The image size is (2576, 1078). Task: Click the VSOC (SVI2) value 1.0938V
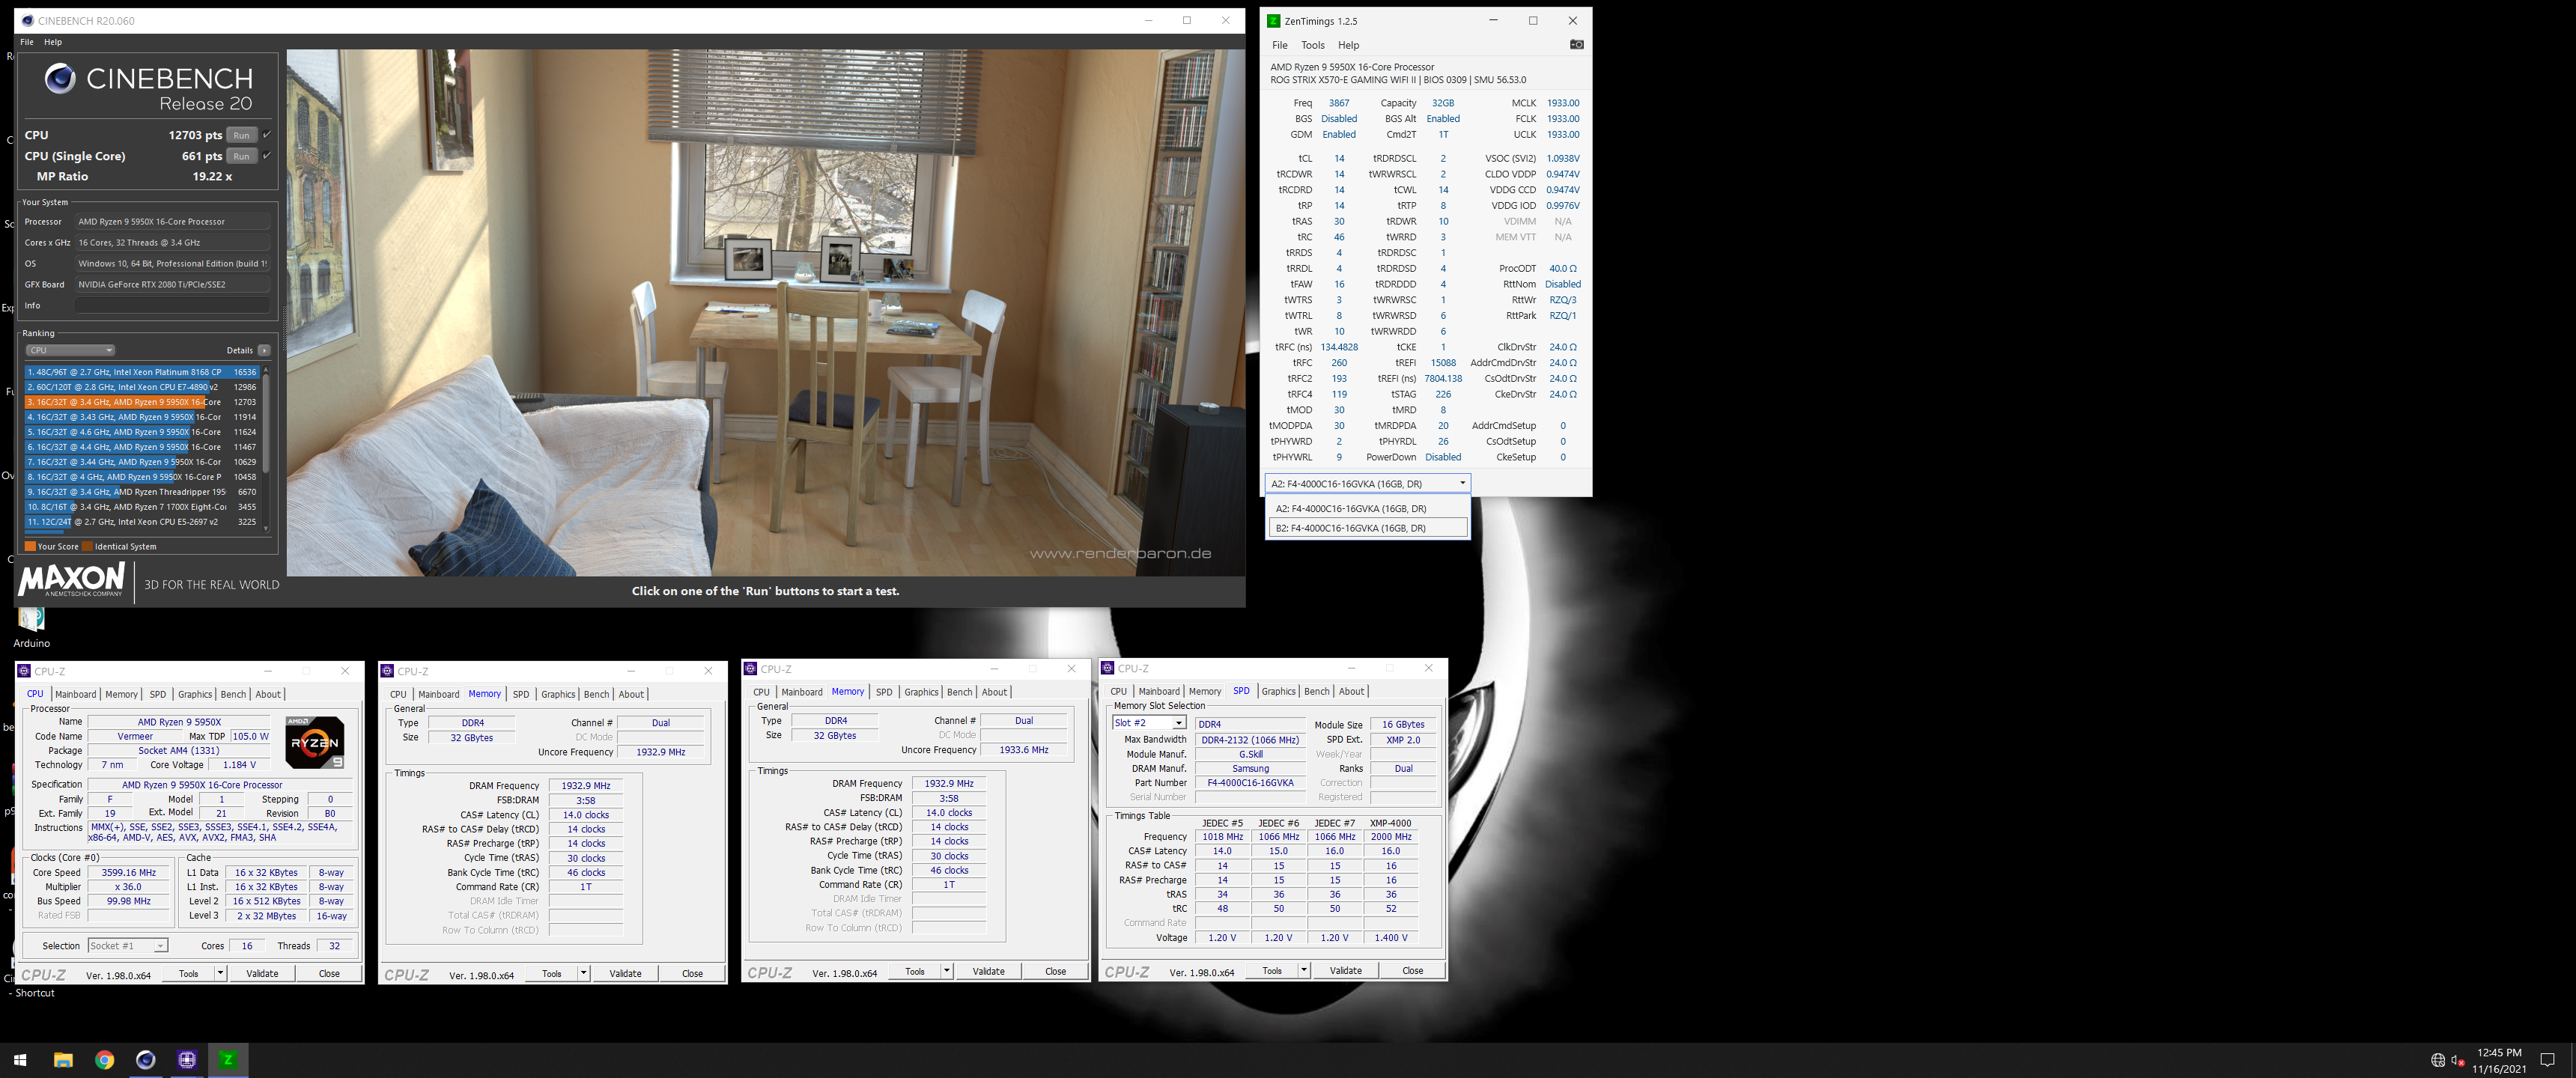[1562, 158]
